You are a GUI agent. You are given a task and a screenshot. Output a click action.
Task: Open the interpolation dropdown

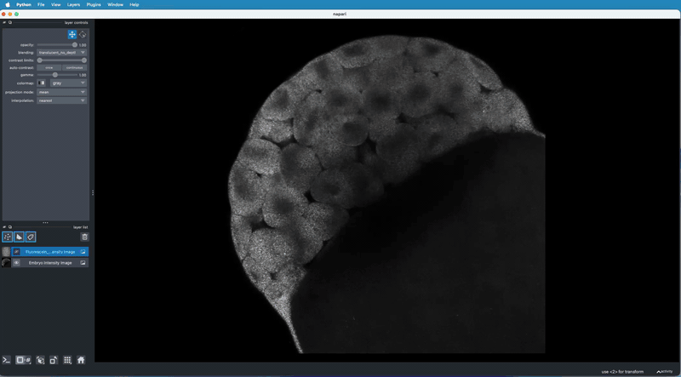61,100
